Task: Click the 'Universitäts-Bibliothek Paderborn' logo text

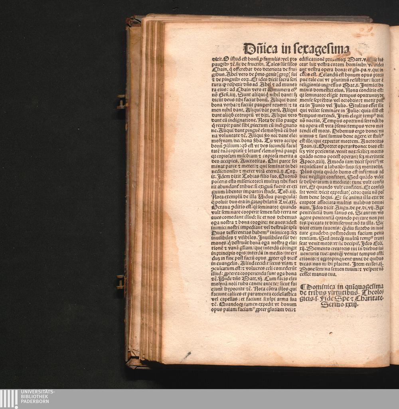Action: (x=35, y=397)
